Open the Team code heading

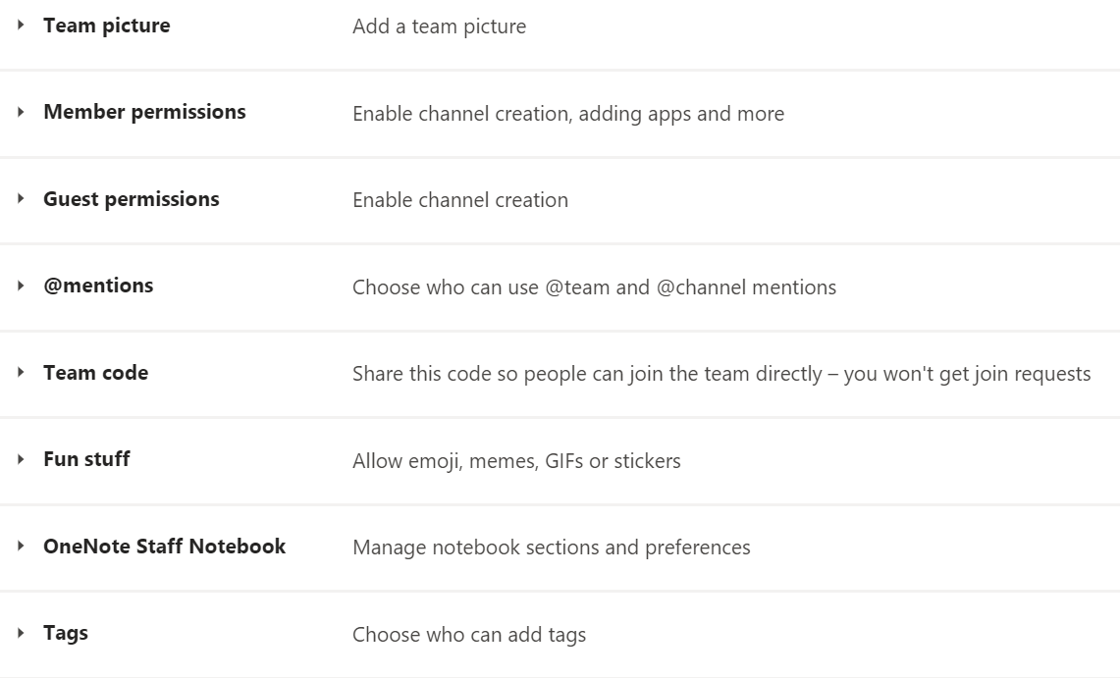pyautogui.click(x=95, y=373)
